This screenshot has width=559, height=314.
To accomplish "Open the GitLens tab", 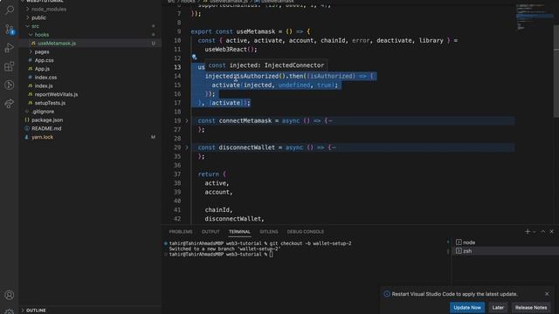I will (x=269, y=231).
